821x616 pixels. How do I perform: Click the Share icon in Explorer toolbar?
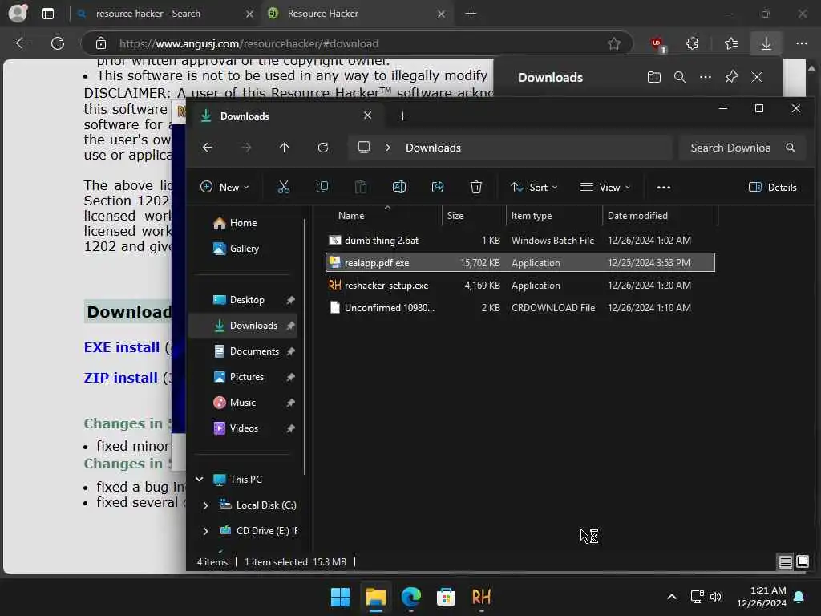438,187
